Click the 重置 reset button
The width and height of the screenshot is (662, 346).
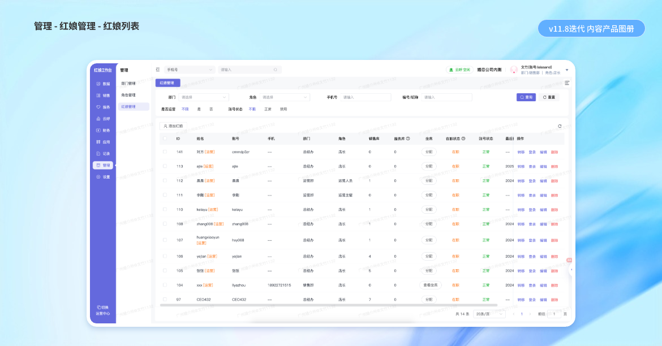549,97
